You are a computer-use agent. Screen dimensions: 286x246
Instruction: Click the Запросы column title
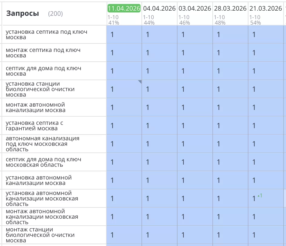(22, 13)
